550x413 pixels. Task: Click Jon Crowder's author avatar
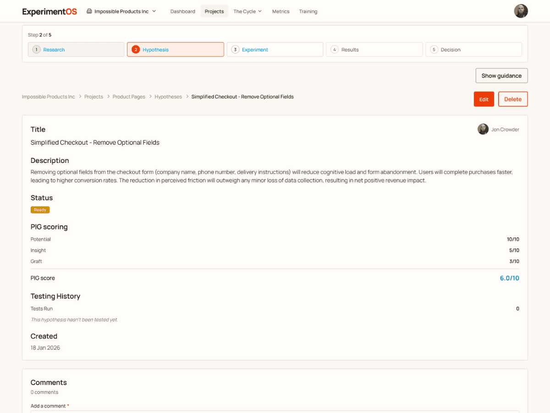[483, 129]
